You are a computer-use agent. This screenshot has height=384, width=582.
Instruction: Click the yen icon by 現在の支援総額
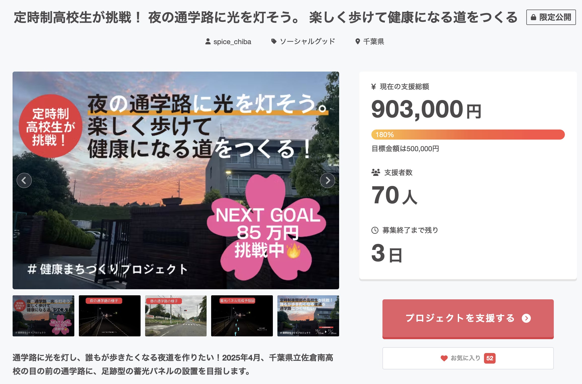374,87
